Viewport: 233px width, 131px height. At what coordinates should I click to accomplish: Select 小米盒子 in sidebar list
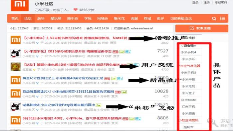(188, 93)
